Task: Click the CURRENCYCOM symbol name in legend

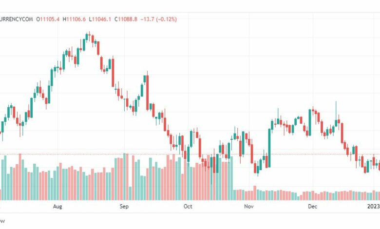Action: tap(16, 19)
